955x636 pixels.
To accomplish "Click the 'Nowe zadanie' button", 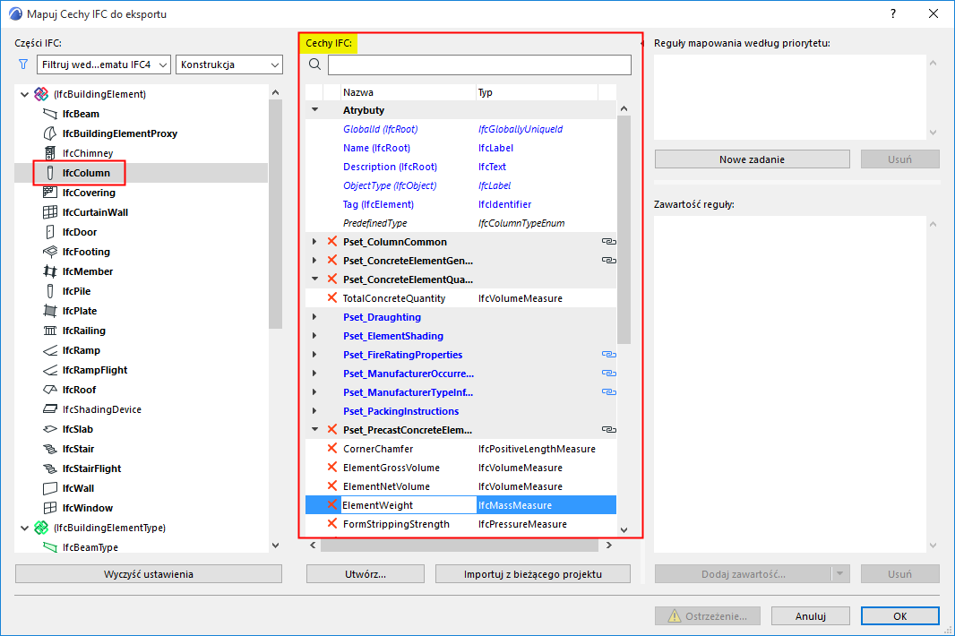I will (x=753, y=159).
